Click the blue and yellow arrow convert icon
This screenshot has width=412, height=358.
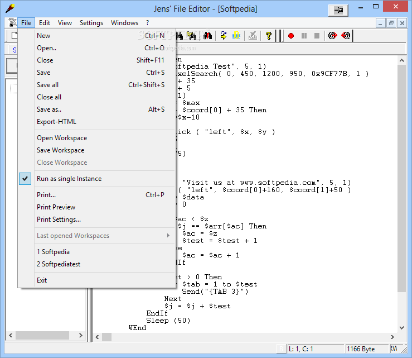click(224, 36)
